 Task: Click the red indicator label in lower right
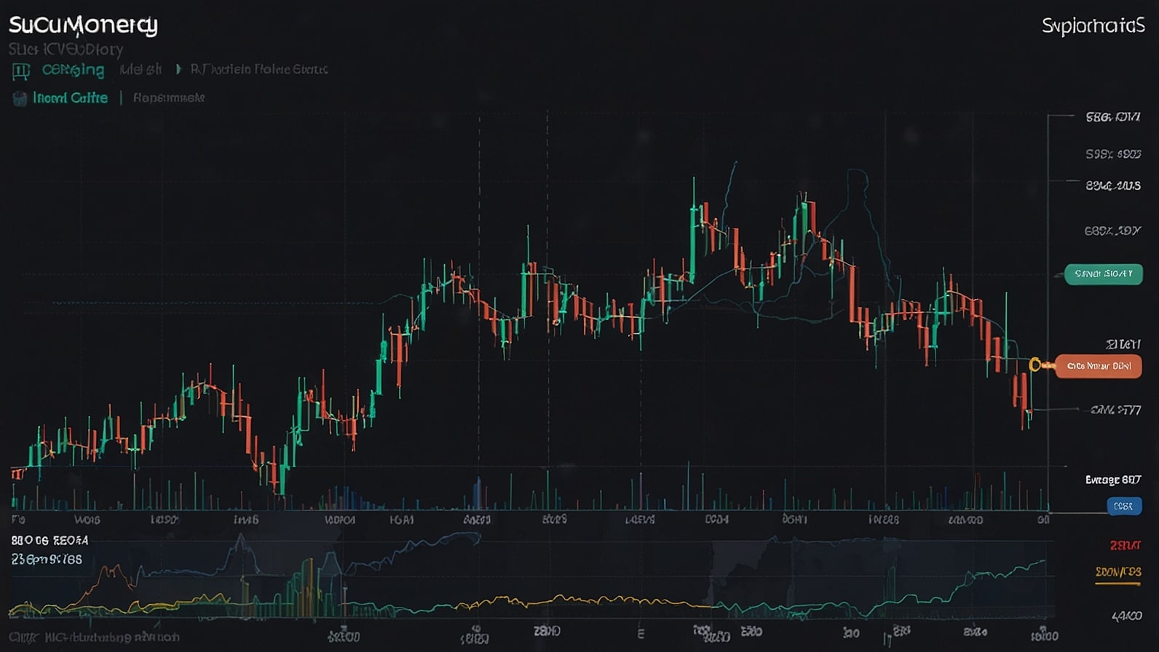tap(1126, 545)
